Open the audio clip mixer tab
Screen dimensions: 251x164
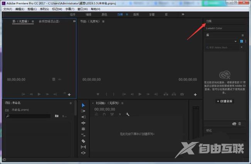pyautogui.click(x=49, y=21)
